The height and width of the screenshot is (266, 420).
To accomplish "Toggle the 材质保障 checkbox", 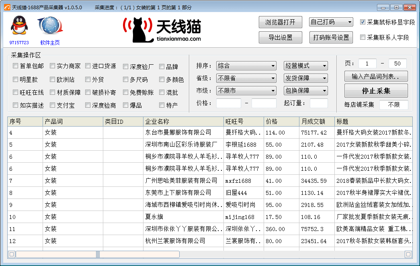I will click(x=53, y=92).
